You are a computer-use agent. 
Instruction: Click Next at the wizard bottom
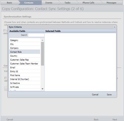coord(115,120)
